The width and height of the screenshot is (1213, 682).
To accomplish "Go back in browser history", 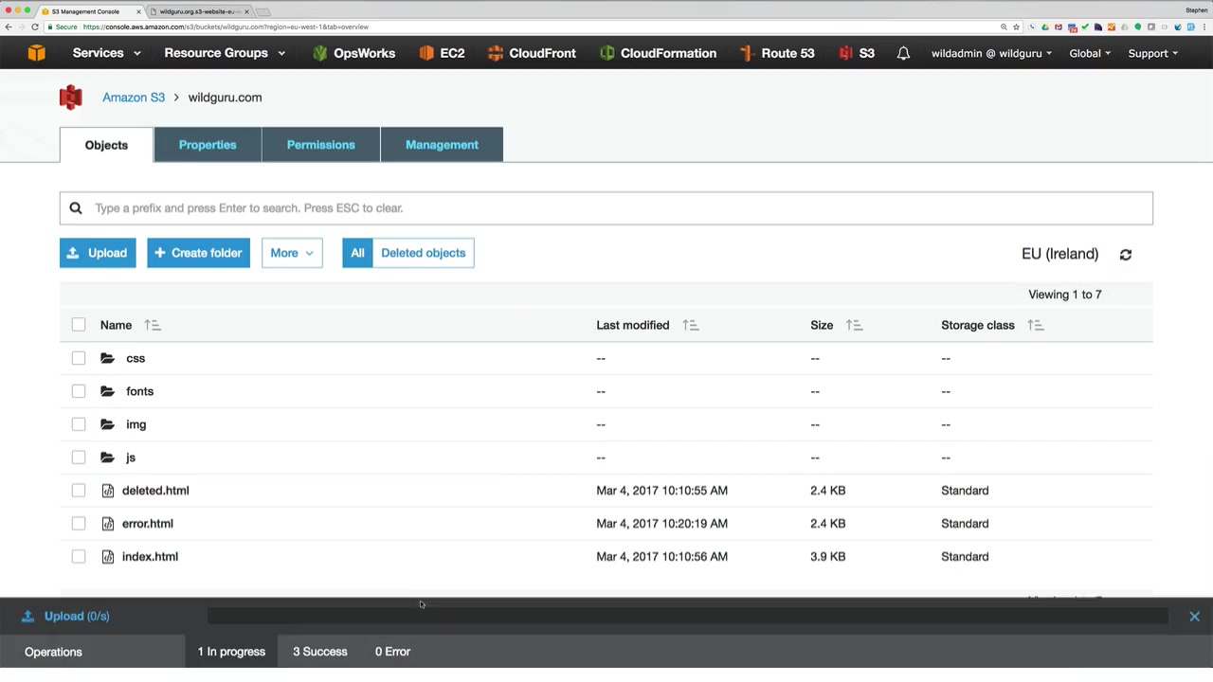I will 9,27.
